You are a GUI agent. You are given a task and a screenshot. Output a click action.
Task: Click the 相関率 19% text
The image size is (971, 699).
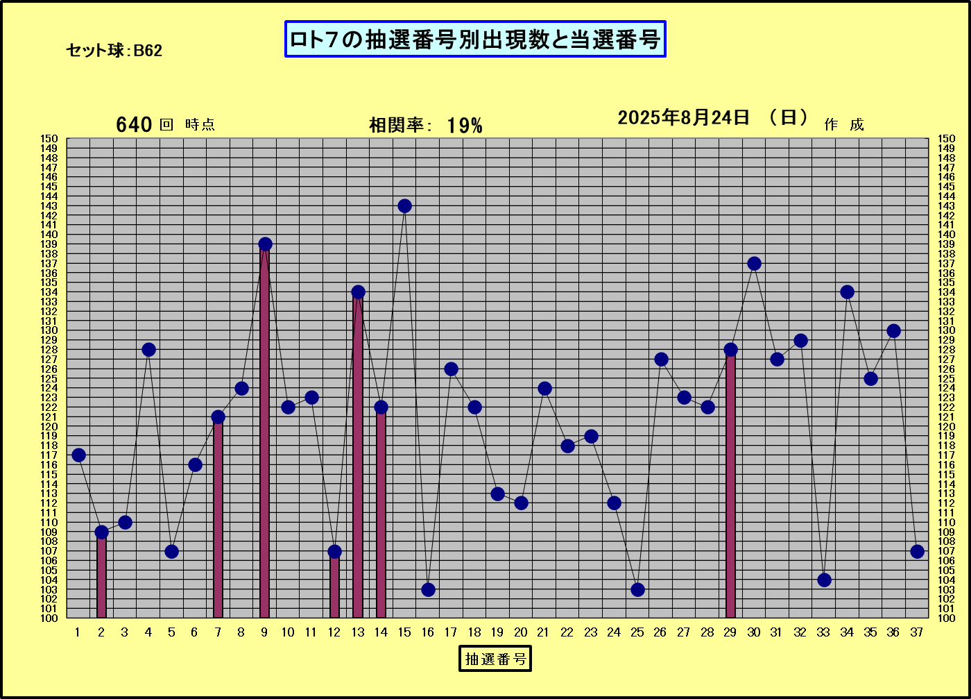[x=425, y=126]
